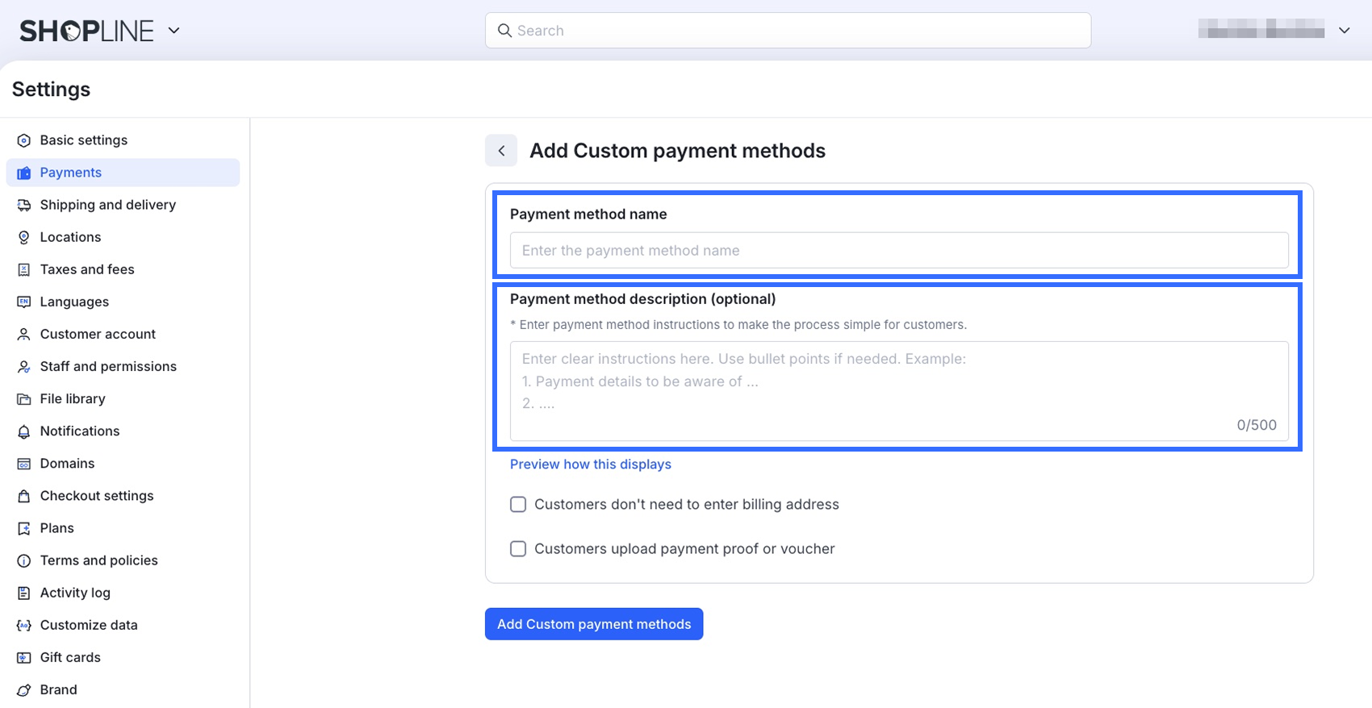Go to Taxes and fees settings

(87, 269)
